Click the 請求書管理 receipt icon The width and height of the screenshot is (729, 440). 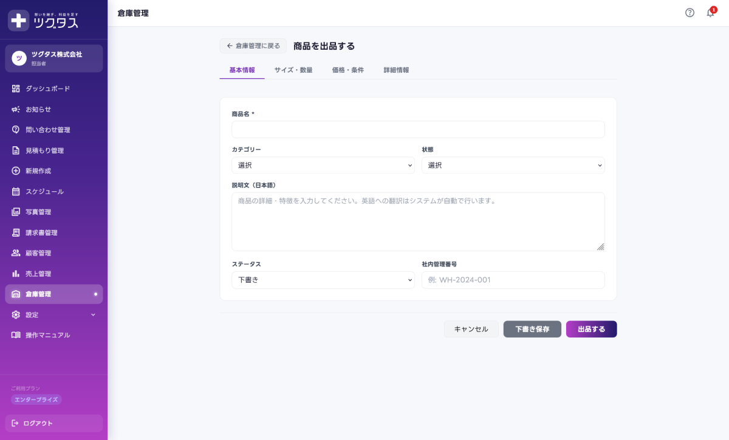16,232
